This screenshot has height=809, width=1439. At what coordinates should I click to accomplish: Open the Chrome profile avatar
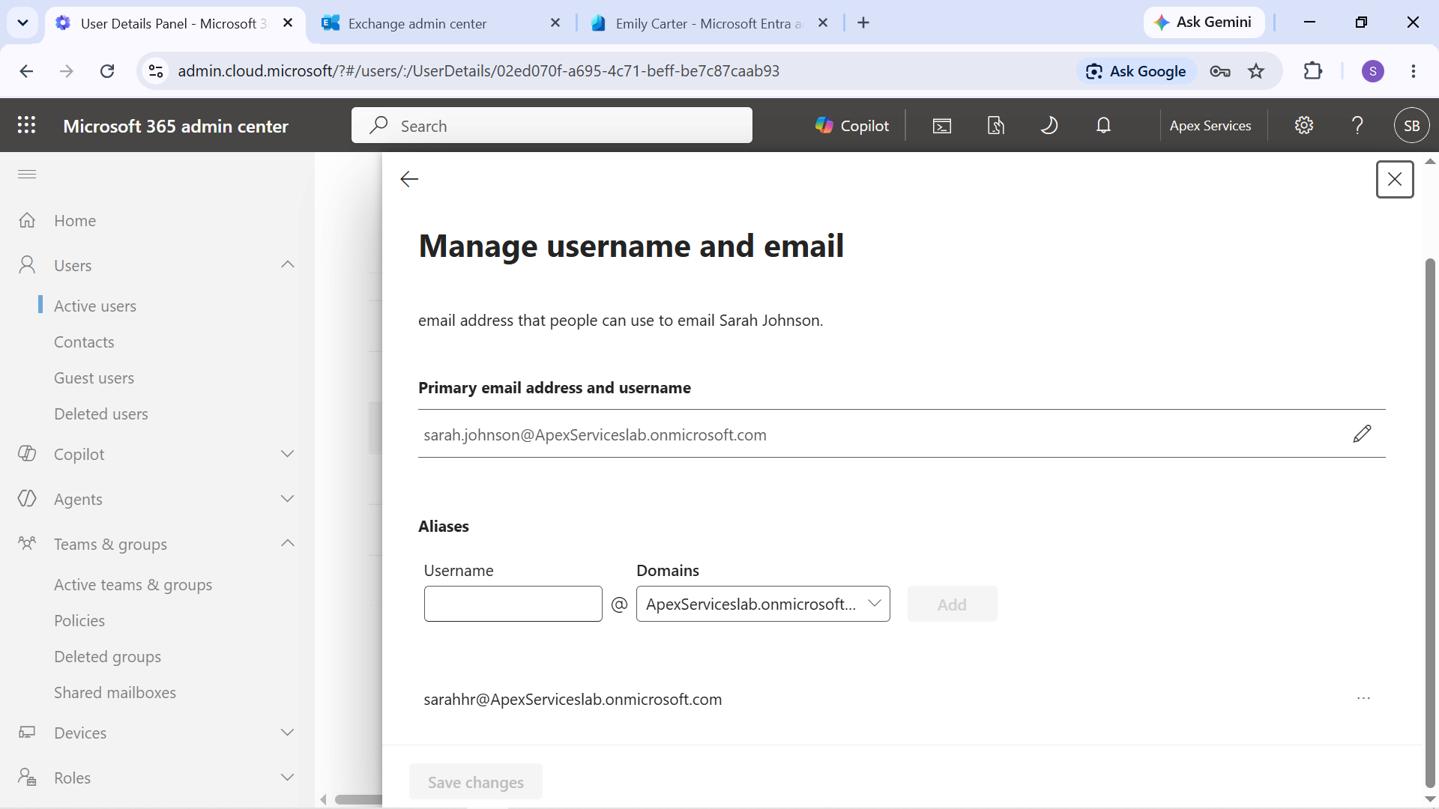pyautogui.click(x=1373, y=71)
